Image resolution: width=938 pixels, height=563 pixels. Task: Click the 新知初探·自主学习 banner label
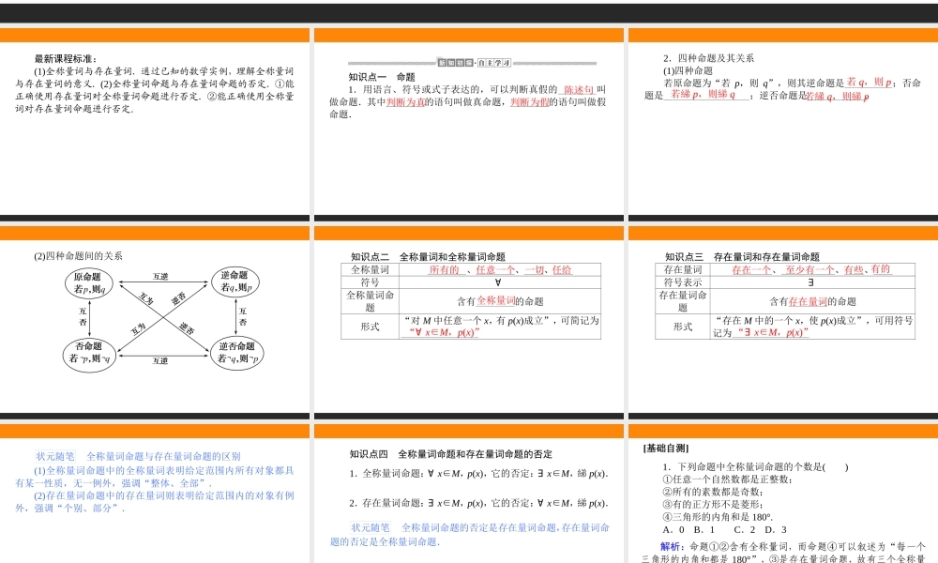coord(474,63)
